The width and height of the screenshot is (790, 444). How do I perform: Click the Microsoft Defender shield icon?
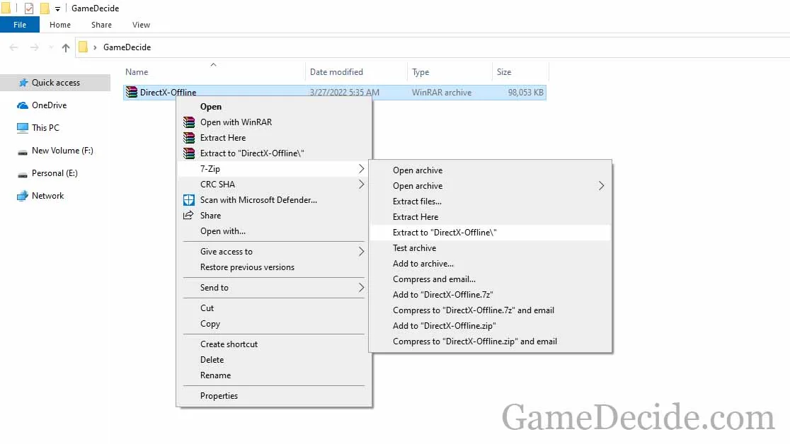189,200
